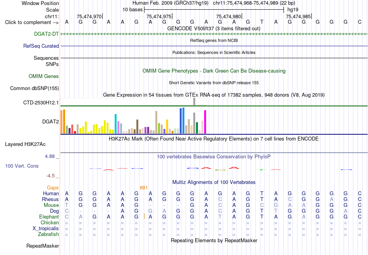Select the CTD-2530H12.1 GTEx gene label
The image size is (368, 255).
pyautogui.click(x=41, y=102)
